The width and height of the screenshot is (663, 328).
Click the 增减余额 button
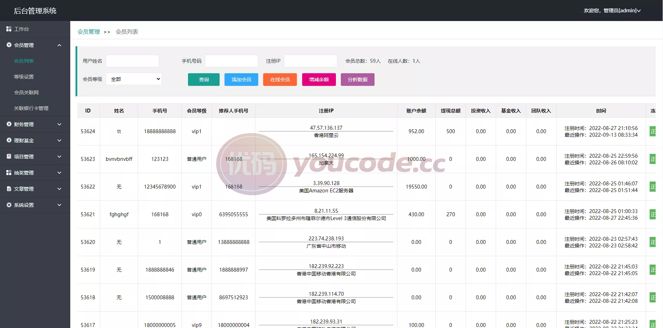[319, 80]
